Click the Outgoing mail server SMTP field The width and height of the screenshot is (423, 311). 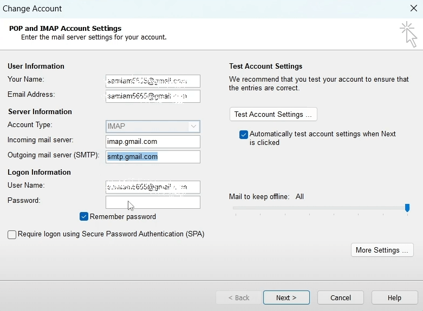[153, 157]
